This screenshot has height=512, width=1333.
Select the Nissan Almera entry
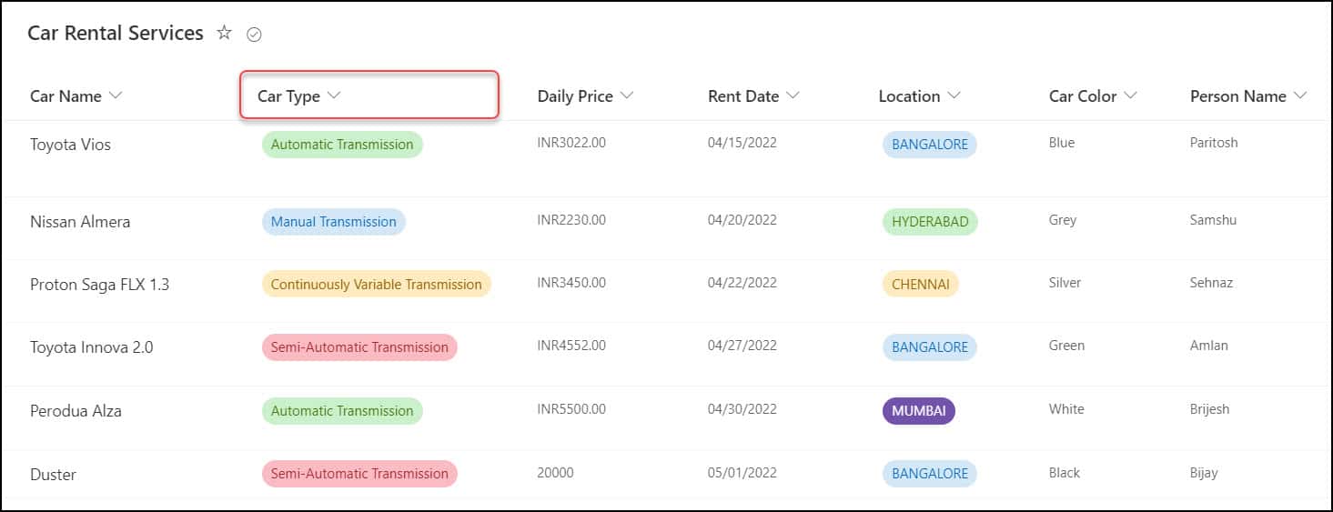(80, 222)
